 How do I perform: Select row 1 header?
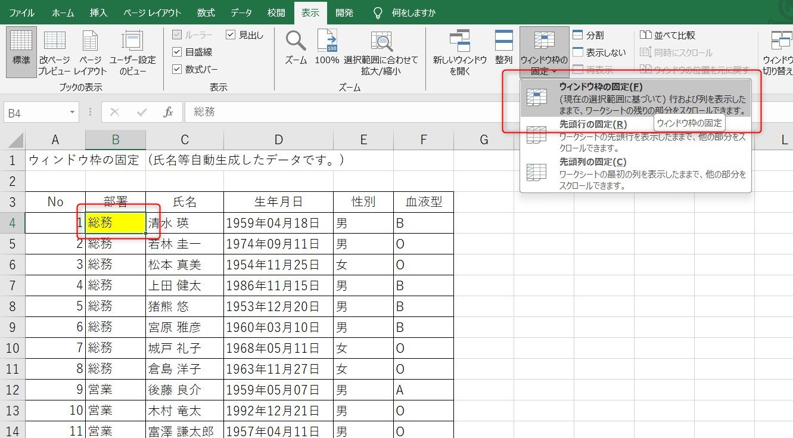(13, 160)
